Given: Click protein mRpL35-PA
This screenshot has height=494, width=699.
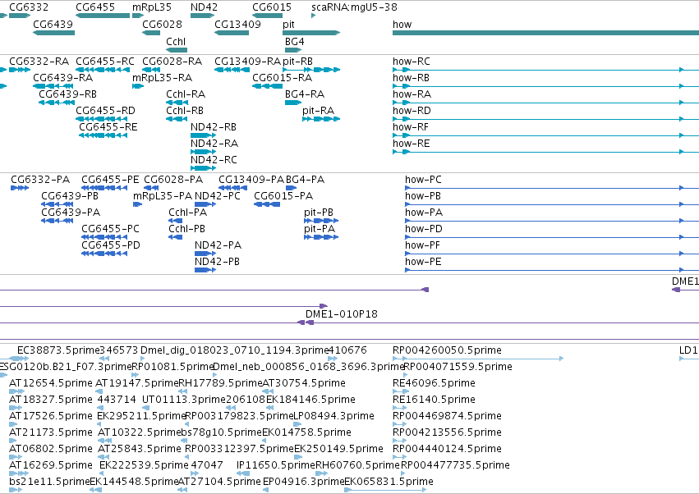Looking at the screenshot, I should click(x=163, y=196).
